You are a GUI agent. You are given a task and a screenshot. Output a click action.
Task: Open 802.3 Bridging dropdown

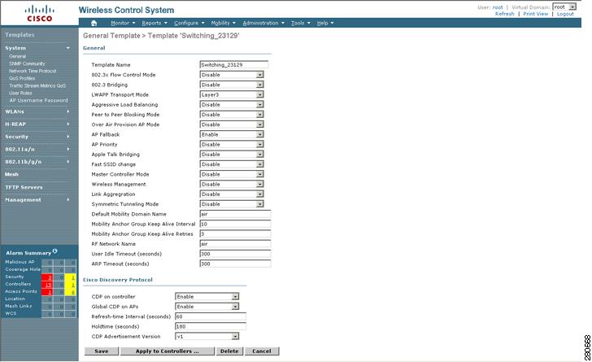click(232, 85)
